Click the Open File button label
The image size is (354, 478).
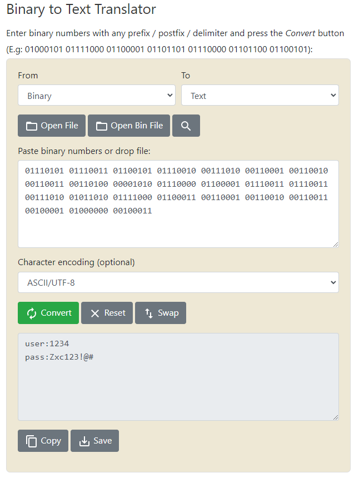(x=59, y=126)
